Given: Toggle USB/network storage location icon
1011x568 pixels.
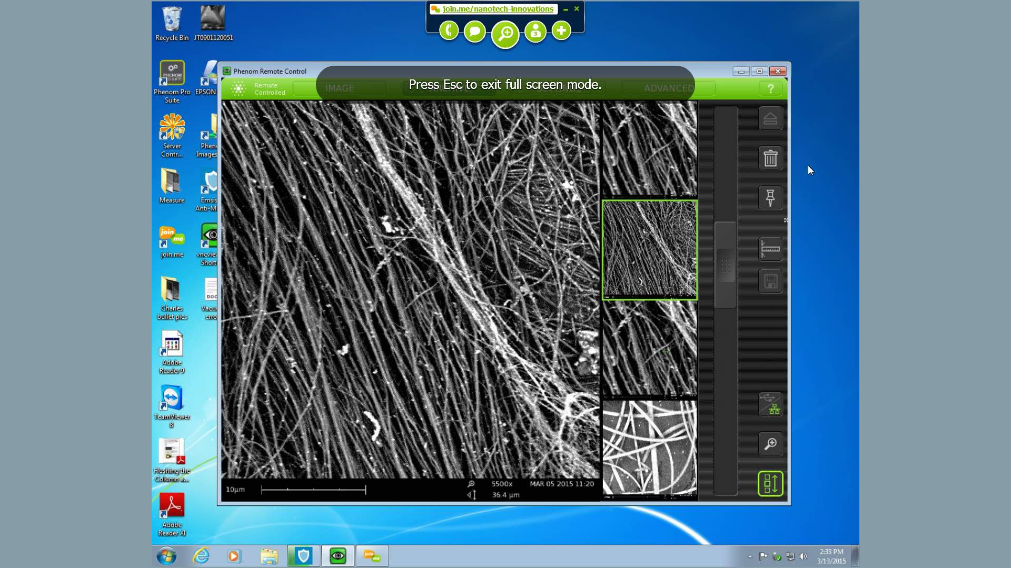Looking at the screenshot, I should coord(770,404).
